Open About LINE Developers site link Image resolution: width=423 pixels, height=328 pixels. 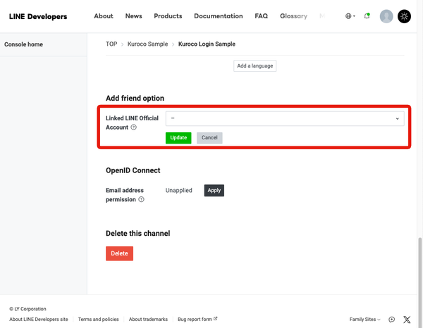pyautogui.click(x=39, y=320)
